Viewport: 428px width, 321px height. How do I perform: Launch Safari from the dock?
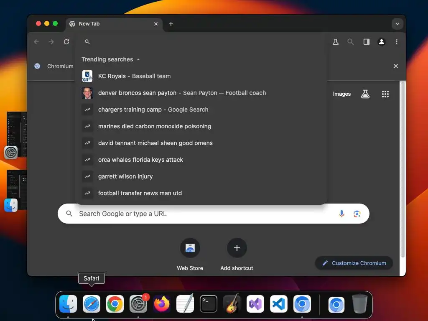click(92, 304)
